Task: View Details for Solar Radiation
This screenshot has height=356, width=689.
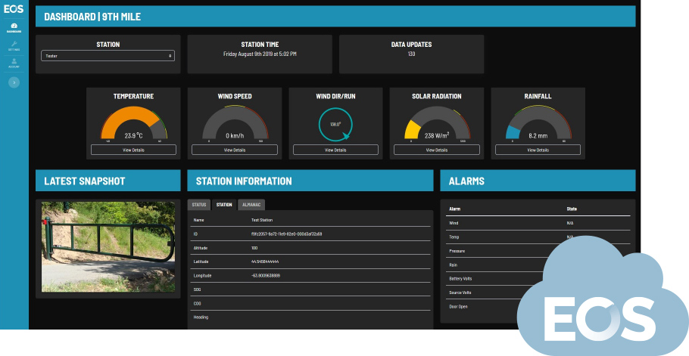Action: coord(436,150)
